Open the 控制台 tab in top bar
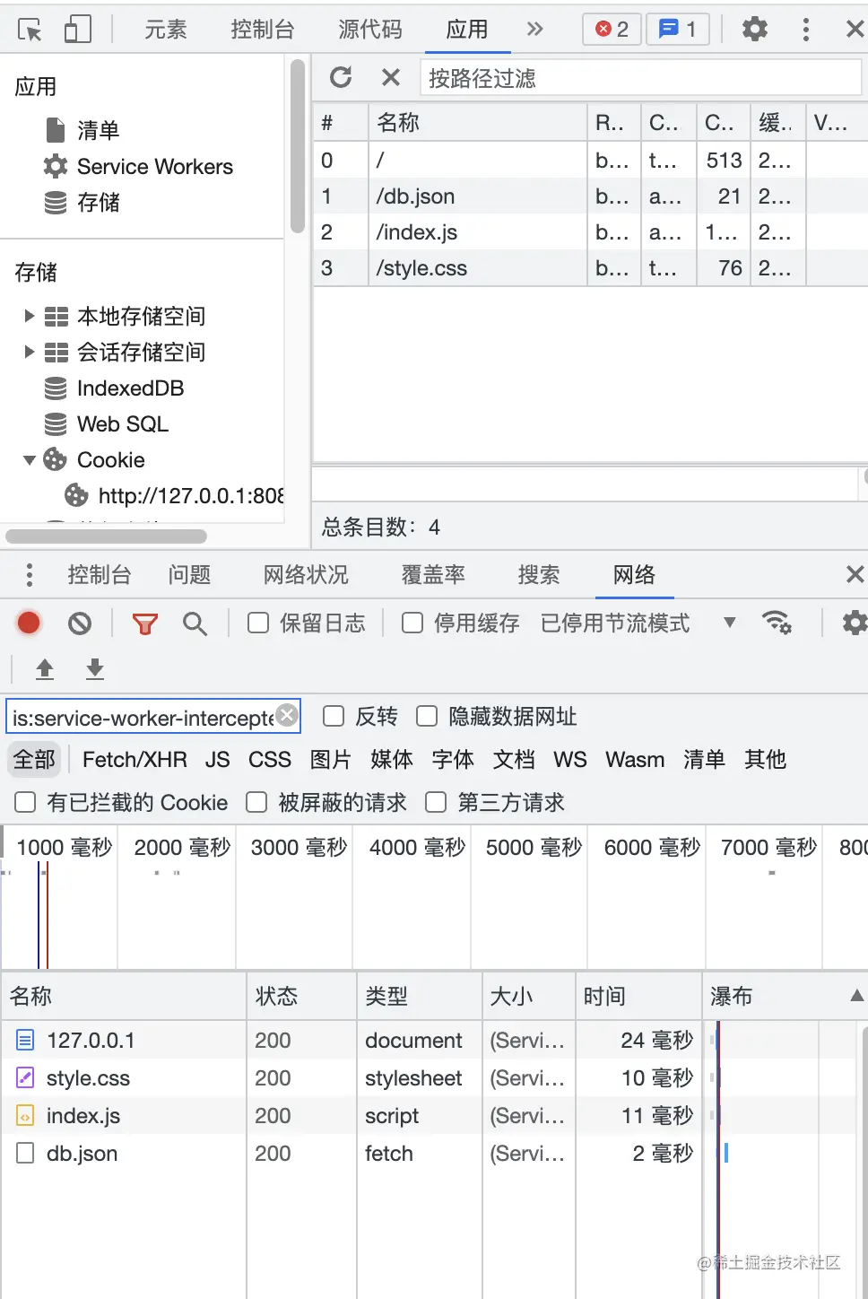The image size is (868, 1299). tap(263, 30)
